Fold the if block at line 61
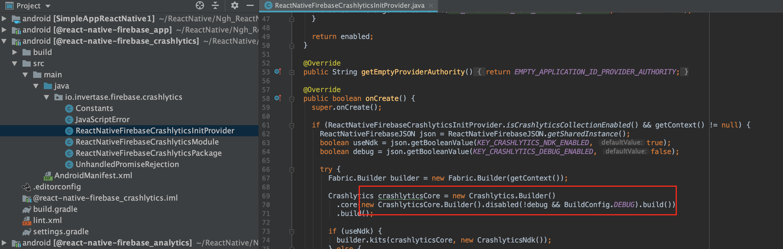783x249 pixels. pyautogui.click(x=292, y=125)
